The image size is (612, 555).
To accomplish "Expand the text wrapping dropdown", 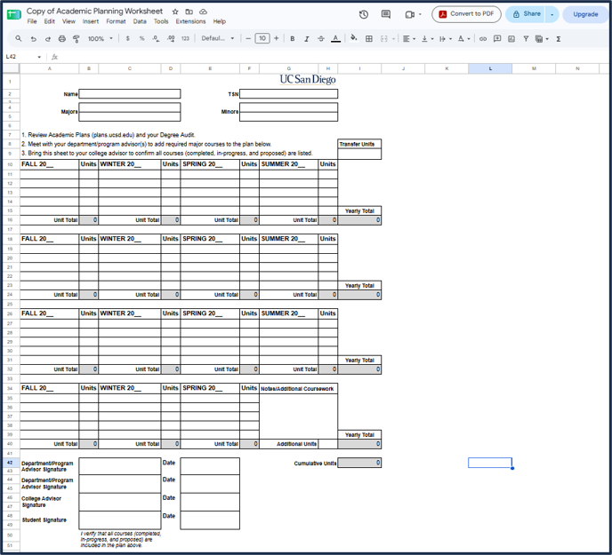I will pos(450,38).
